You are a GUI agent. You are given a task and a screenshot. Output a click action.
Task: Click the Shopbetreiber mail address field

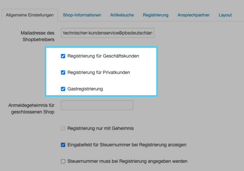coord(108,33)
